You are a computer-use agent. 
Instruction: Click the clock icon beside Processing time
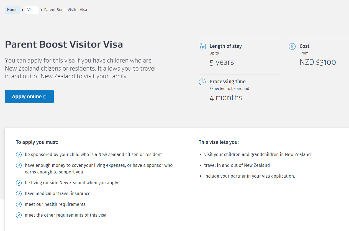click(202, 82)
